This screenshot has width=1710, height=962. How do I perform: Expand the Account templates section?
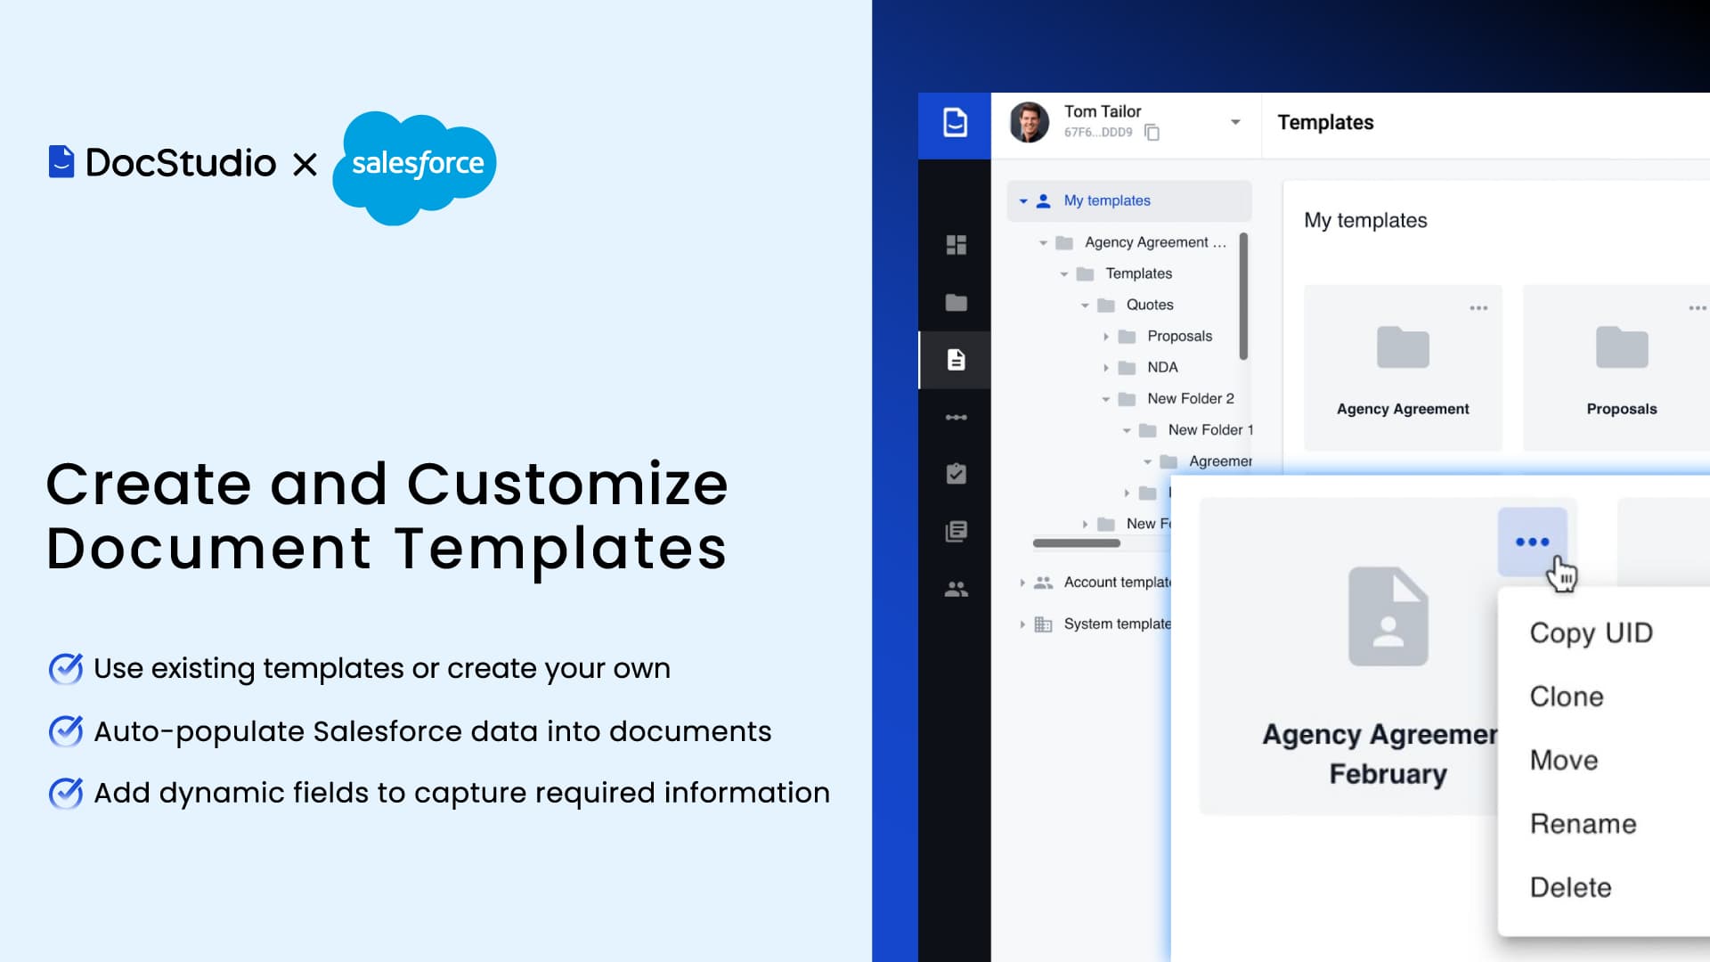coord(1022,583)
